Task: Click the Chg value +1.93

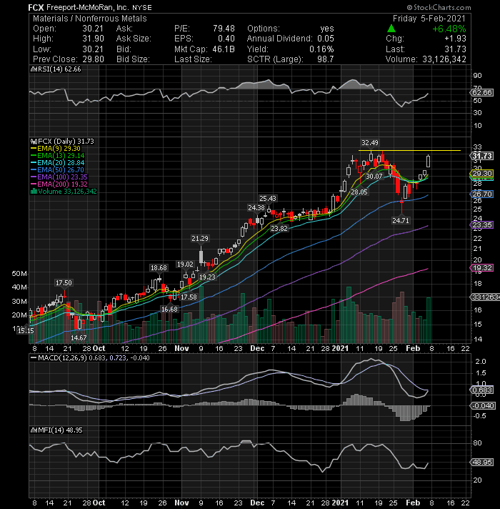Action: click(455, 39)
